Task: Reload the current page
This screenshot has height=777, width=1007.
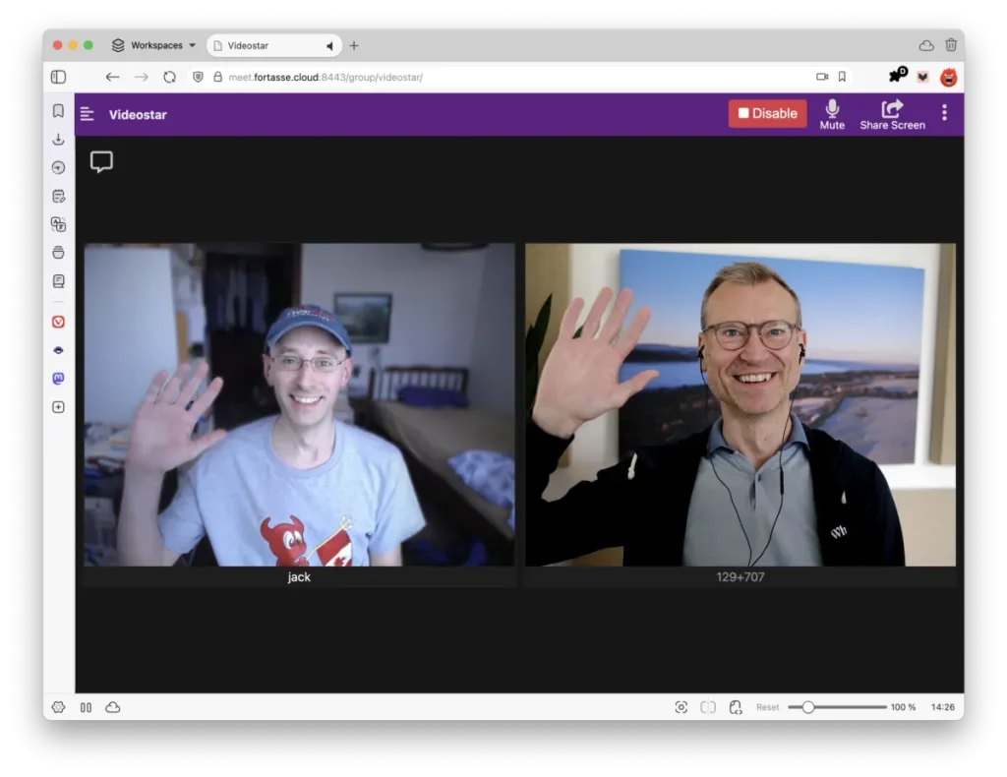Action: (169, 77)
